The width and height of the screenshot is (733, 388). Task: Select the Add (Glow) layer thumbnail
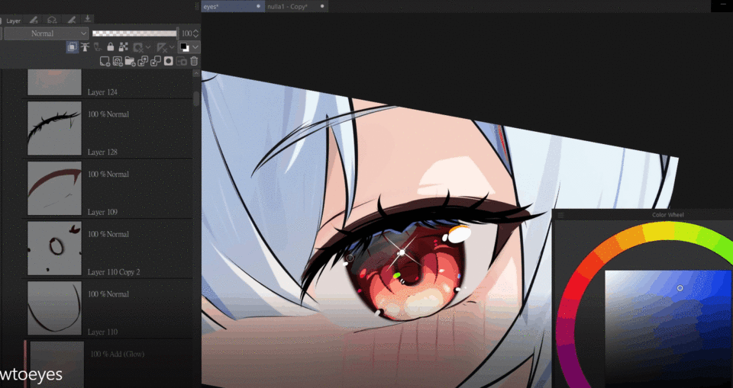[x=57, y=364]
